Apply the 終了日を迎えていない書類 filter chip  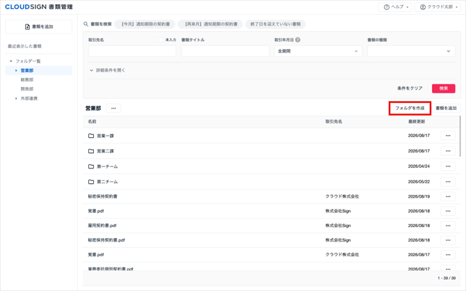click(275, 24)
